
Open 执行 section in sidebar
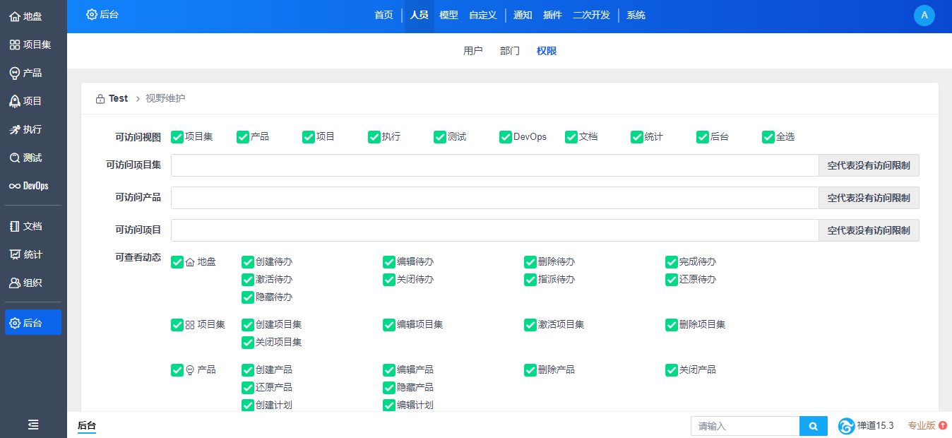tap(26, 129)
